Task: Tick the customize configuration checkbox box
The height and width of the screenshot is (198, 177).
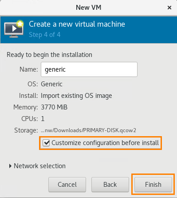Action: pos(46,143)
